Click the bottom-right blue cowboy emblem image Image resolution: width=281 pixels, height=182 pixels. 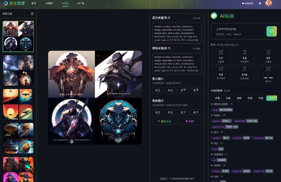(x=118, y=121)
